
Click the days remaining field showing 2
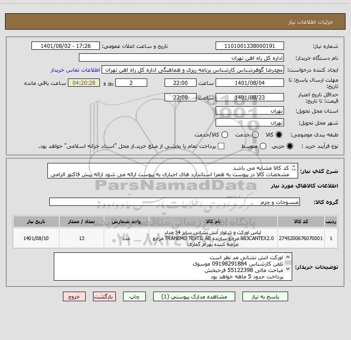(x=131, y=83)
